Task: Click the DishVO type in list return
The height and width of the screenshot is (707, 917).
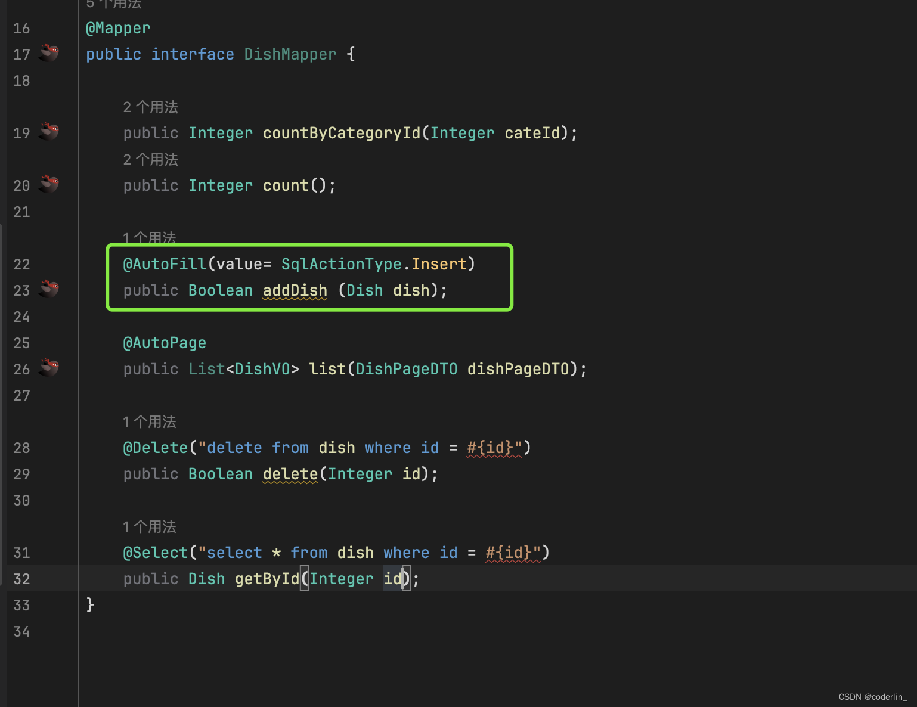Action: coord(262,369)
